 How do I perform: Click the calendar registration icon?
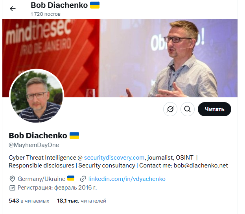pos(12,188)
